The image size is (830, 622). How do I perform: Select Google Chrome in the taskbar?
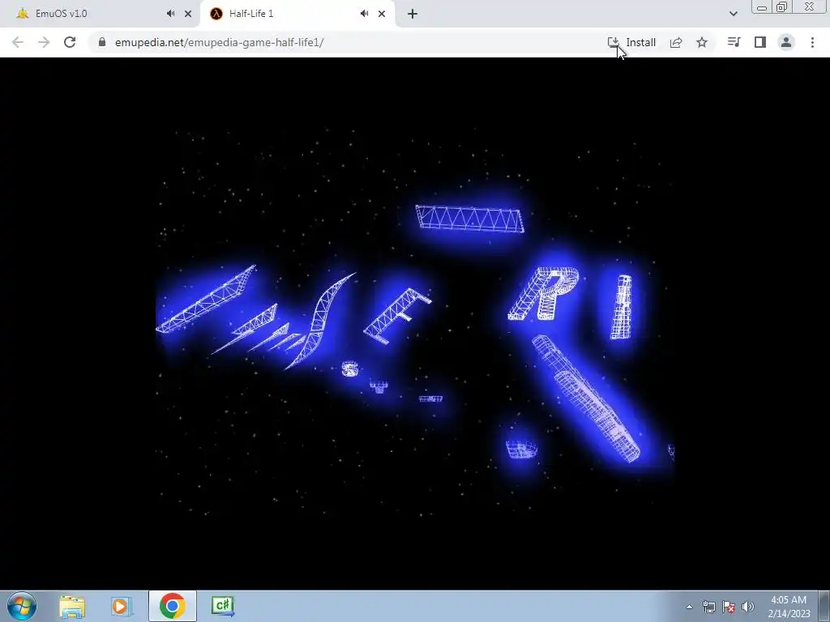[172, 606]
